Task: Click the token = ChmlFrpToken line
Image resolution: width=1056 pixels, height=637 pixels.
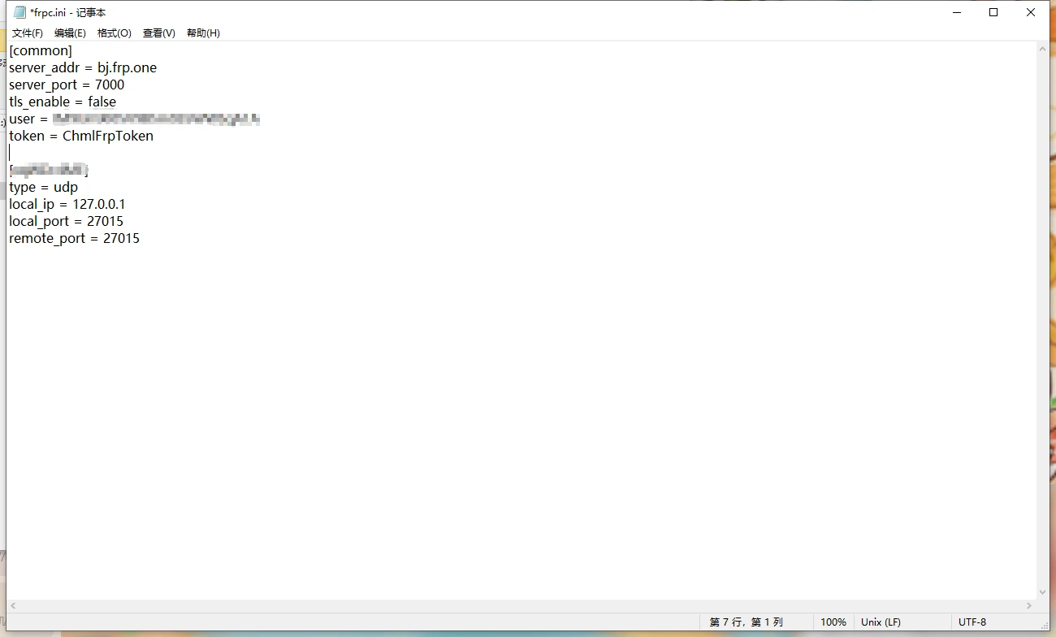Action: (81, 136)
